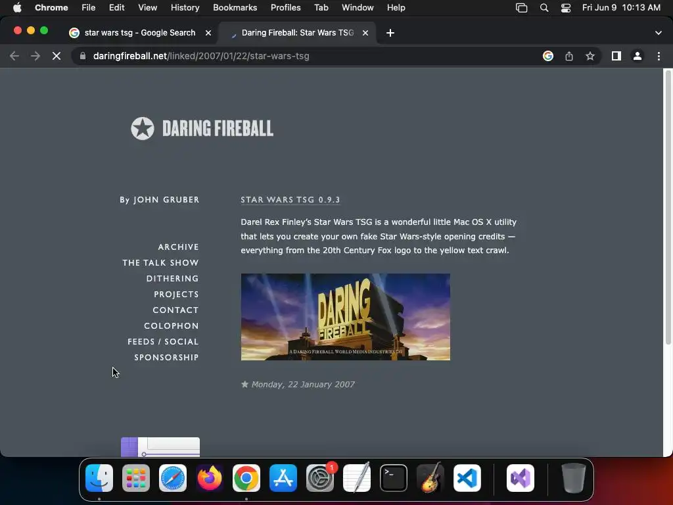Click the sponsor thumbnail at page bottom

pos(160,447)
